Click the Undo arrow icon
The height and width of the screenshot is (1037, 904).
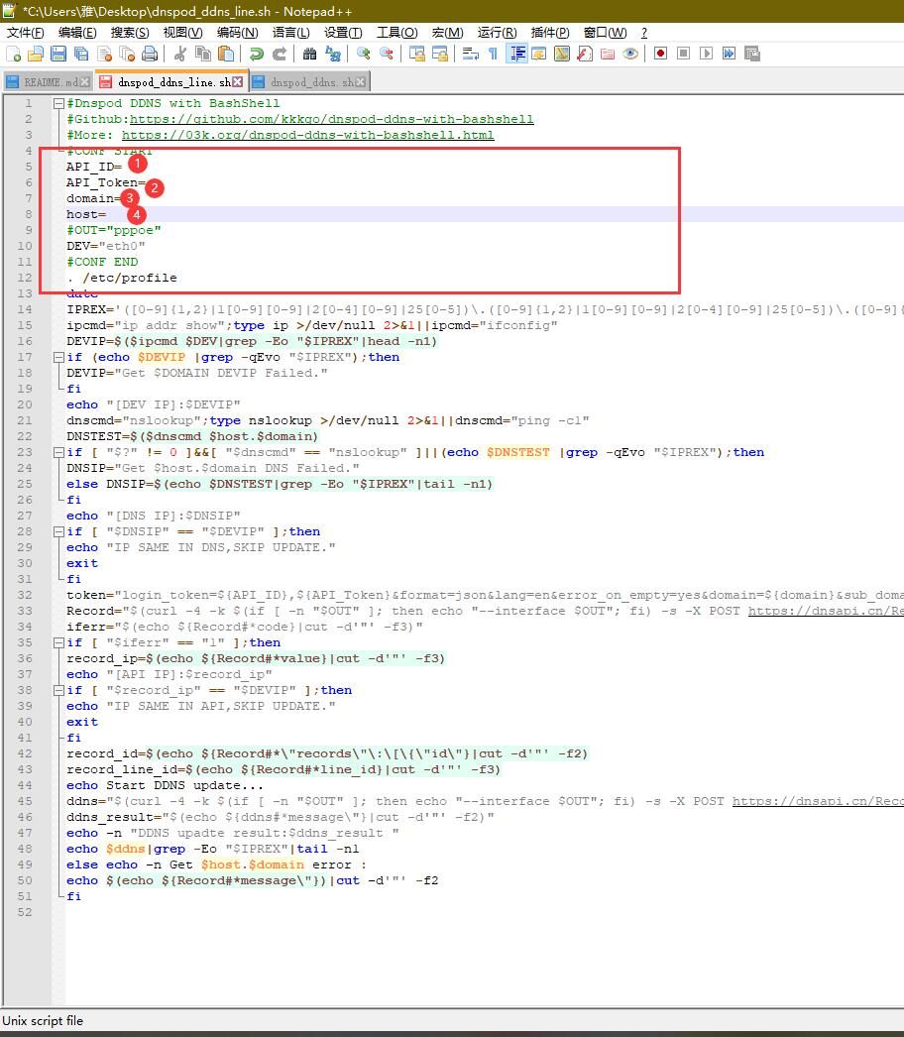pyautogui.click(x=257, y=54)
